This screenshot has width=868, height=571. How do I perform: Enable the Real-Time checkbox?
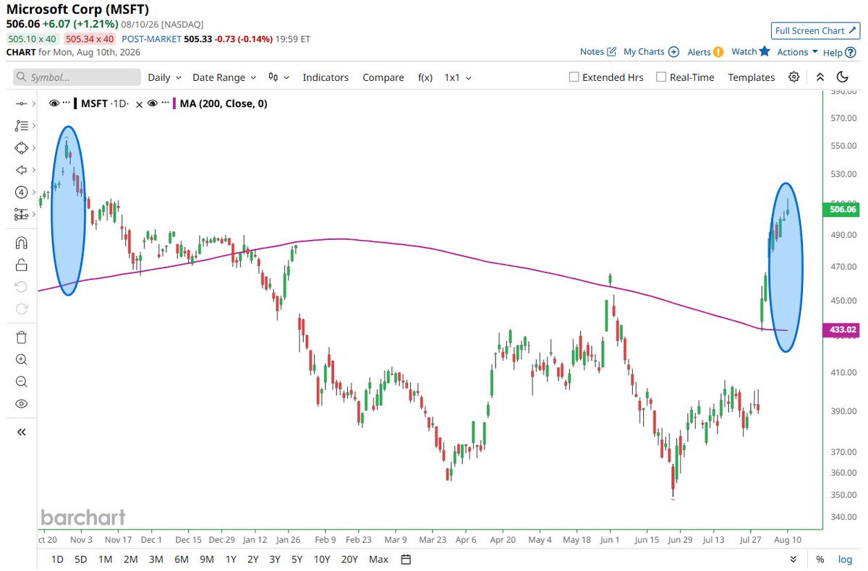(661, 77)
